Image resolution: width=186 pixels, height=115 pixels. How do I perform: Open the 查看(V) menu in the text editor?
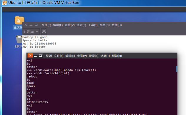(70, 25)
